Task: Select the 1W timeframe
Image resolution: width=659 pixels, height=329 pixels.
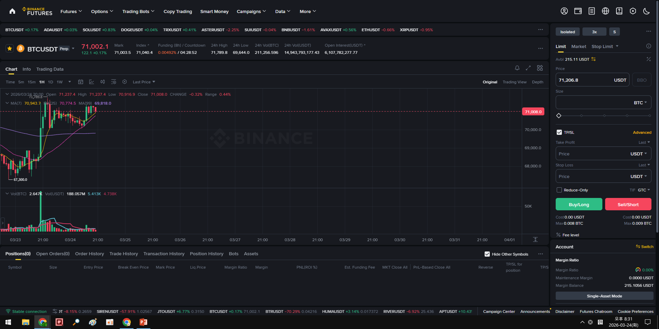Action: pos(60,82)
